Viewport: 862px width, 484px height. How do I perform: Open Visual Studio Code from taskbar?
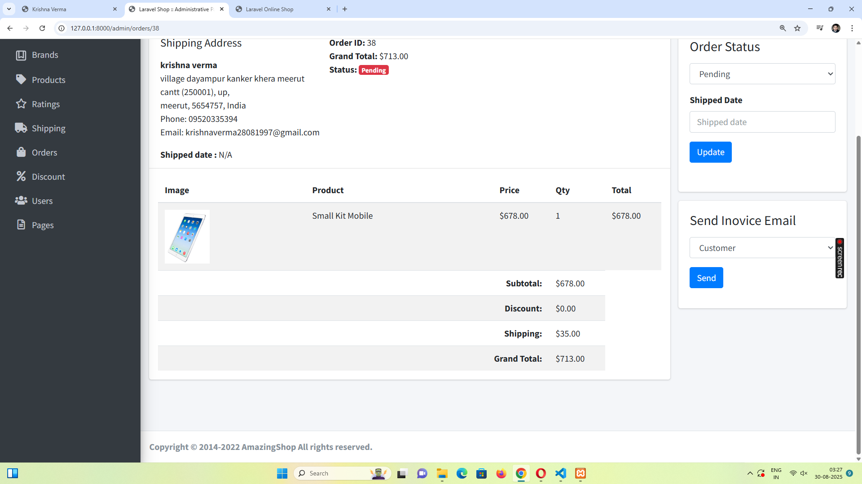pos(561,473)
